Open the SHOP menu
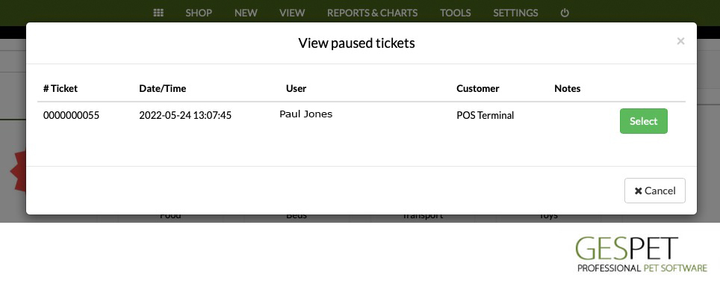Image resolution: width=720 pixels, height=287 pixels. pos(199,13)
